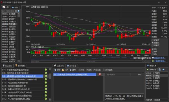The width and height of the screenshot is (169, 102).
Task: Click the 清除 trash icon
Action: point(71,70)
